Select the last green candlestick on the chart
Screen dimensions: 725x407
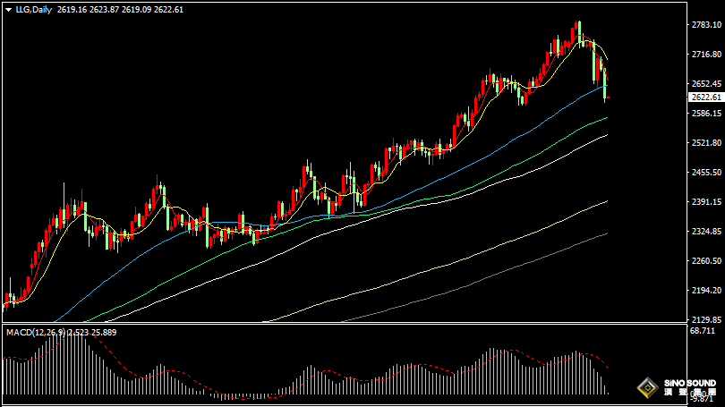tap(606, 85)
